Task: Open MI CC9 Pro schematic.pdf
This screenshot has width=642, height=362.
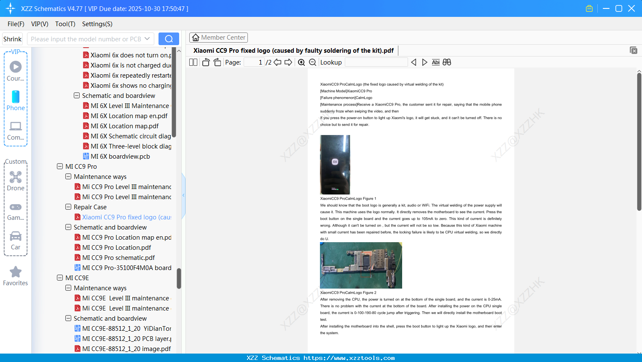Action: click(115, 258)
